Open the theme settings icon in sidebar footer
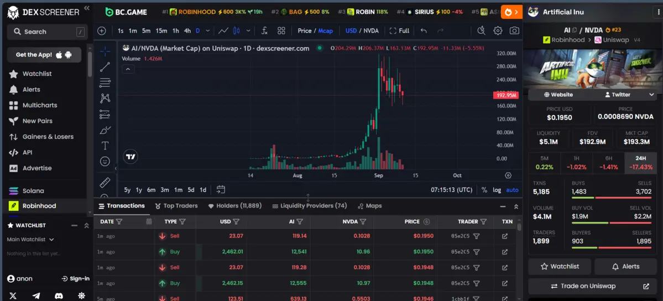 82,296
